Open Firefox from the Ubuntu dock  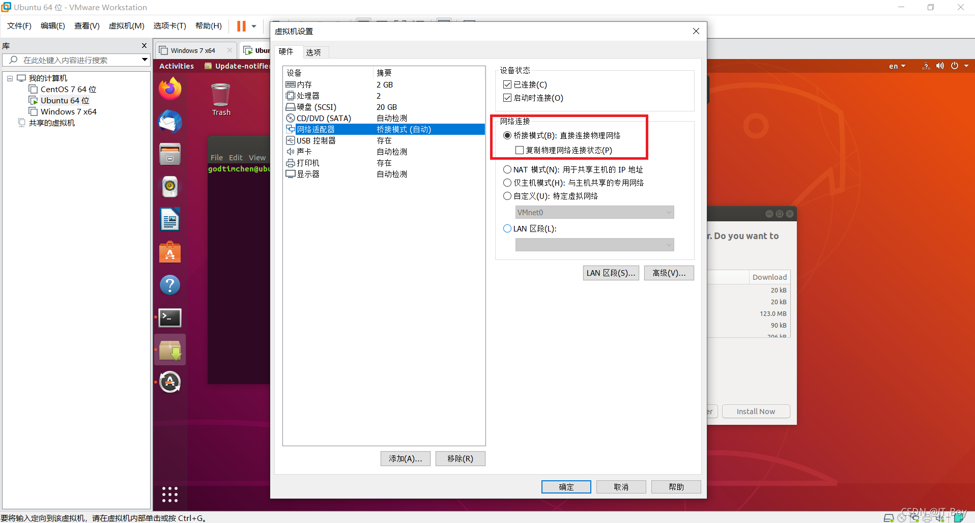[170, 89]
